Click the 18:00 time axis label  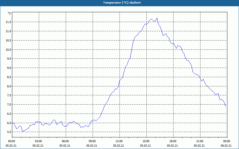tap(173, 141)
